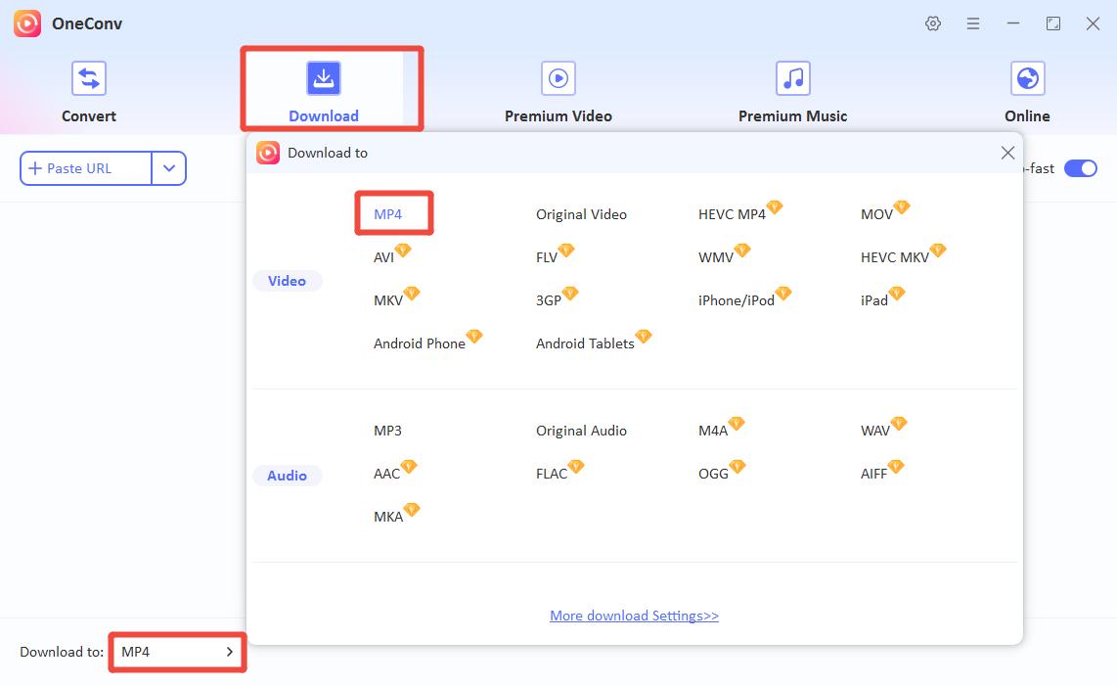Pick the HEVC MKV premium format
Screen dimensions: 1117x685
point(894,257)
